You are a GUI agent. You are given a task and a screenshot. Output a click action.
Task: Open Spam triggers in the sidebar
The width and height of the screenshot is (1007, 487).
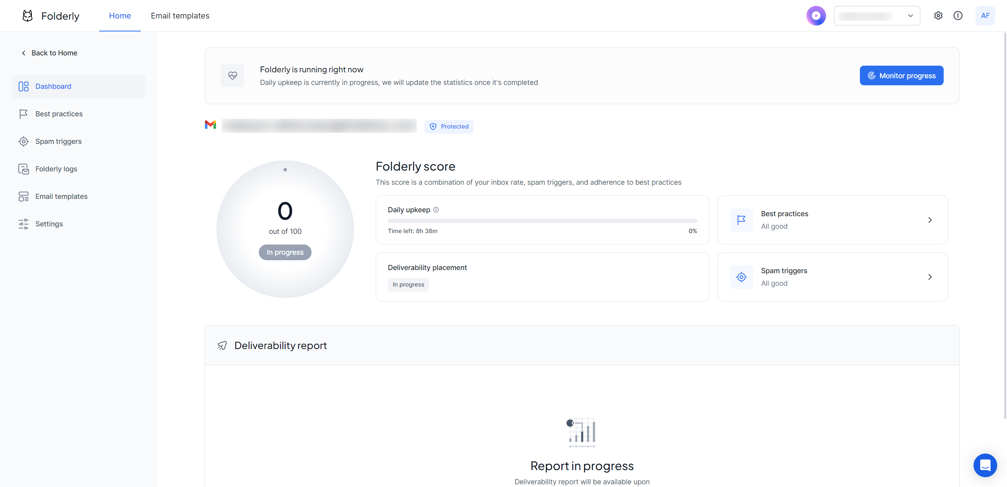(x=58, y=142)
